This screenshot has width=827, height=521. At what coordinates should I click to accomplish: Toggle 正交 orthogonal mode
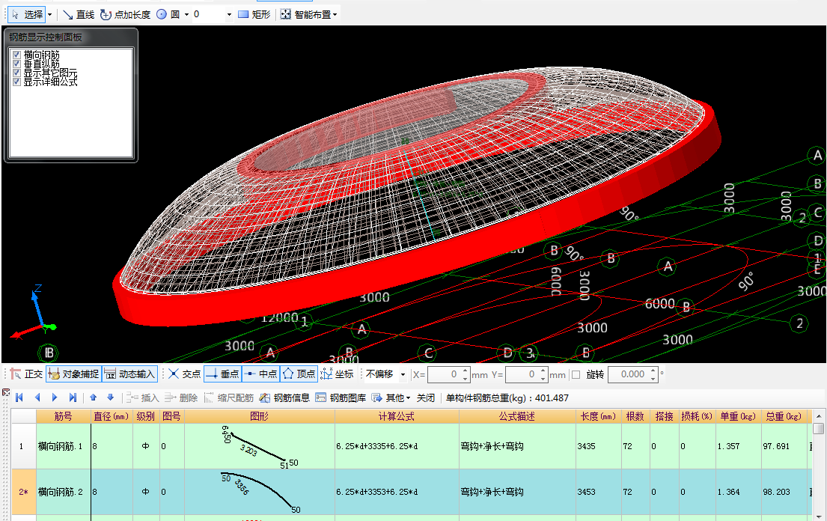click(x=26, y=374)
